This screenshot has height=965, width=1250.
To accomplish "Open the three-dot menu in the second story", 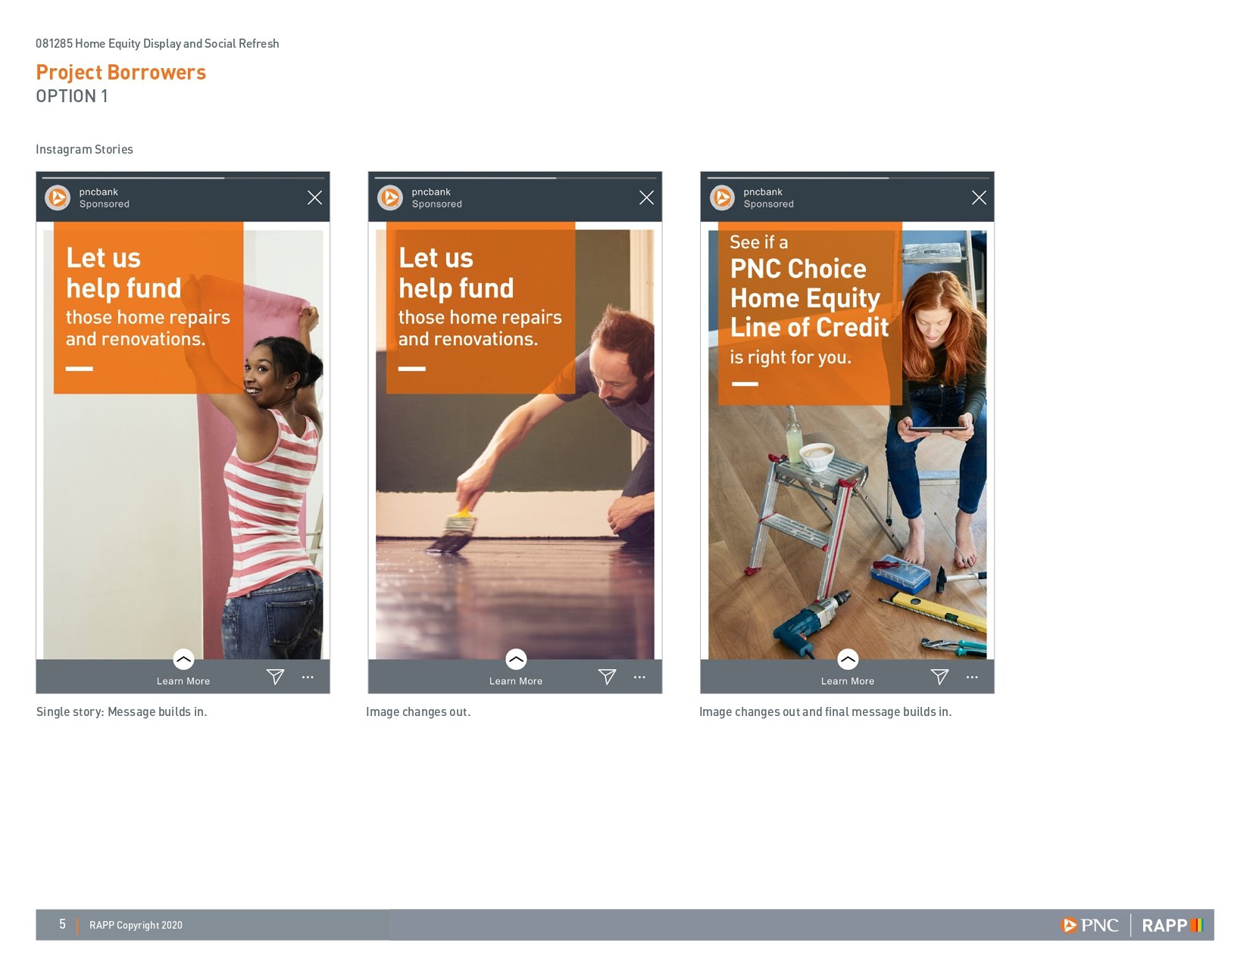I will point(639,677).
